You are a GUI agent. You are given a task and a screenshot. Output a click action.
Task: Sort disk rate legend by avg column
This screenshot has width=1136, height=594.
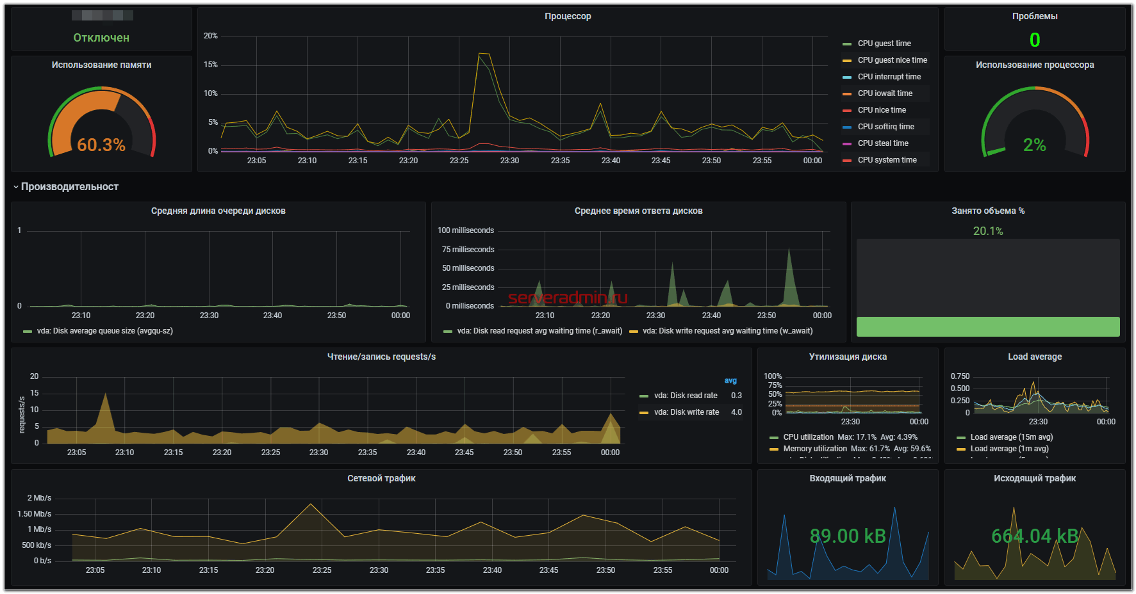click(730, 380)
